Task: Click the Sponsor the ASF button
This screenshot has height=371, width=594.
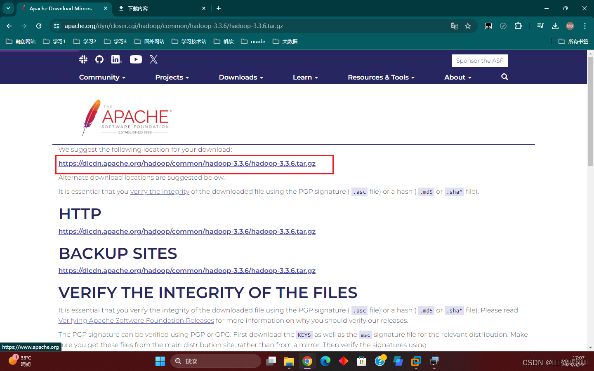Action: tap(480, 61)
